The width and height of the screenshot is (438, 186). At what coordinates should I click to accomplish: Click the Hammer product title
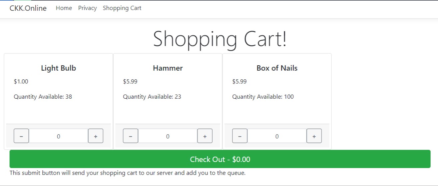click(168, 68)
